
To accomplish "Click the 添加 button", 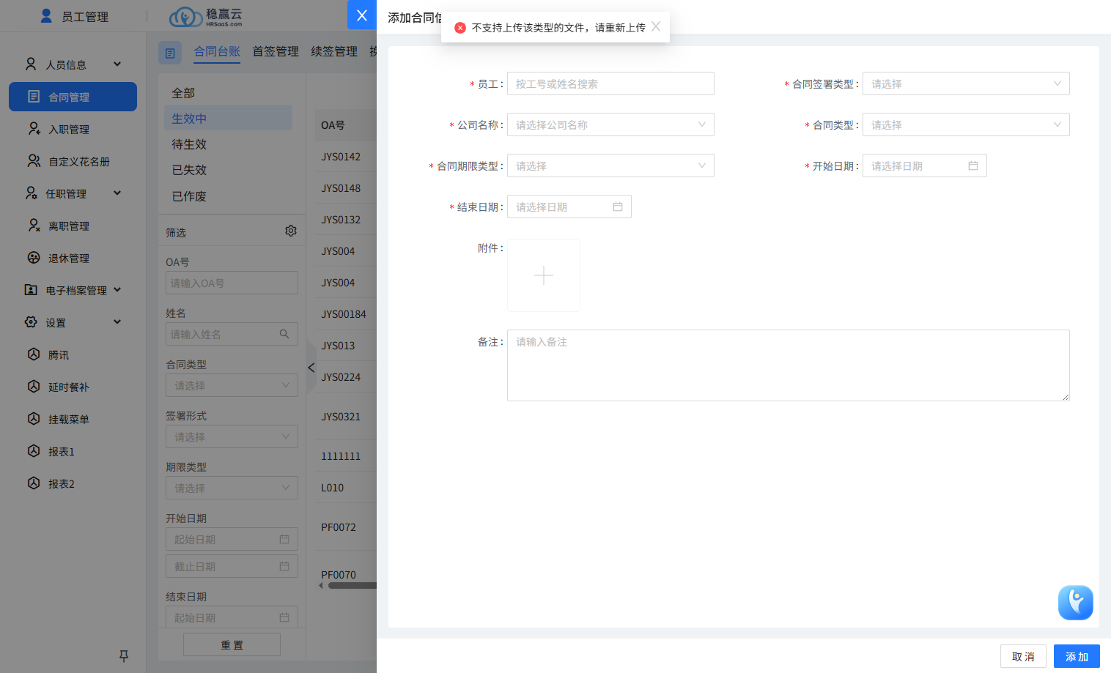I will 1076,657.
